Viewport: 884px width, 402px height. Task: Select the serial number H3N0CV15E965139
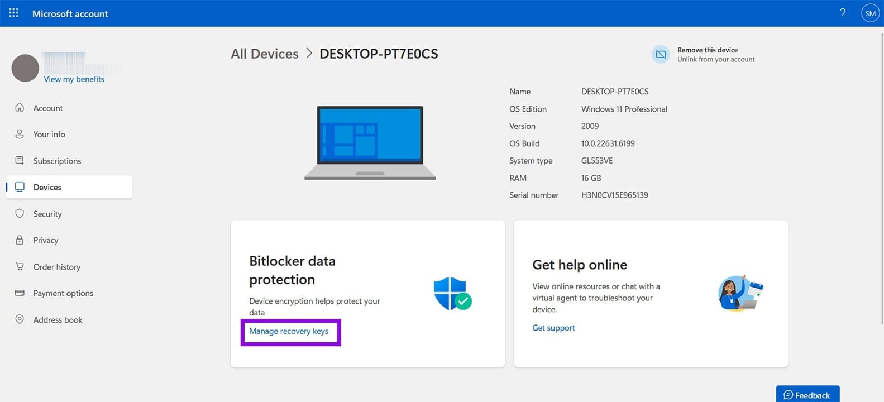(x=615, y=195)
